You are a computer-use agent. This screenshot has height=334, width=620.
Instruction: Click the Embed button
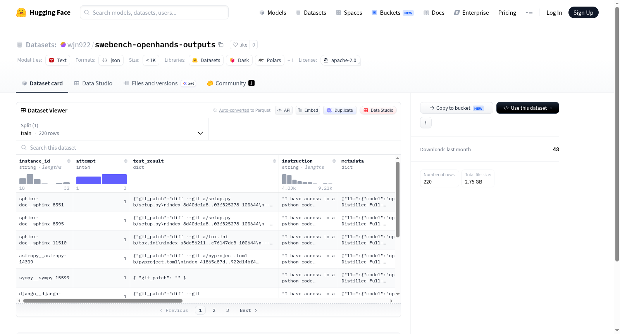click(308, 110)
